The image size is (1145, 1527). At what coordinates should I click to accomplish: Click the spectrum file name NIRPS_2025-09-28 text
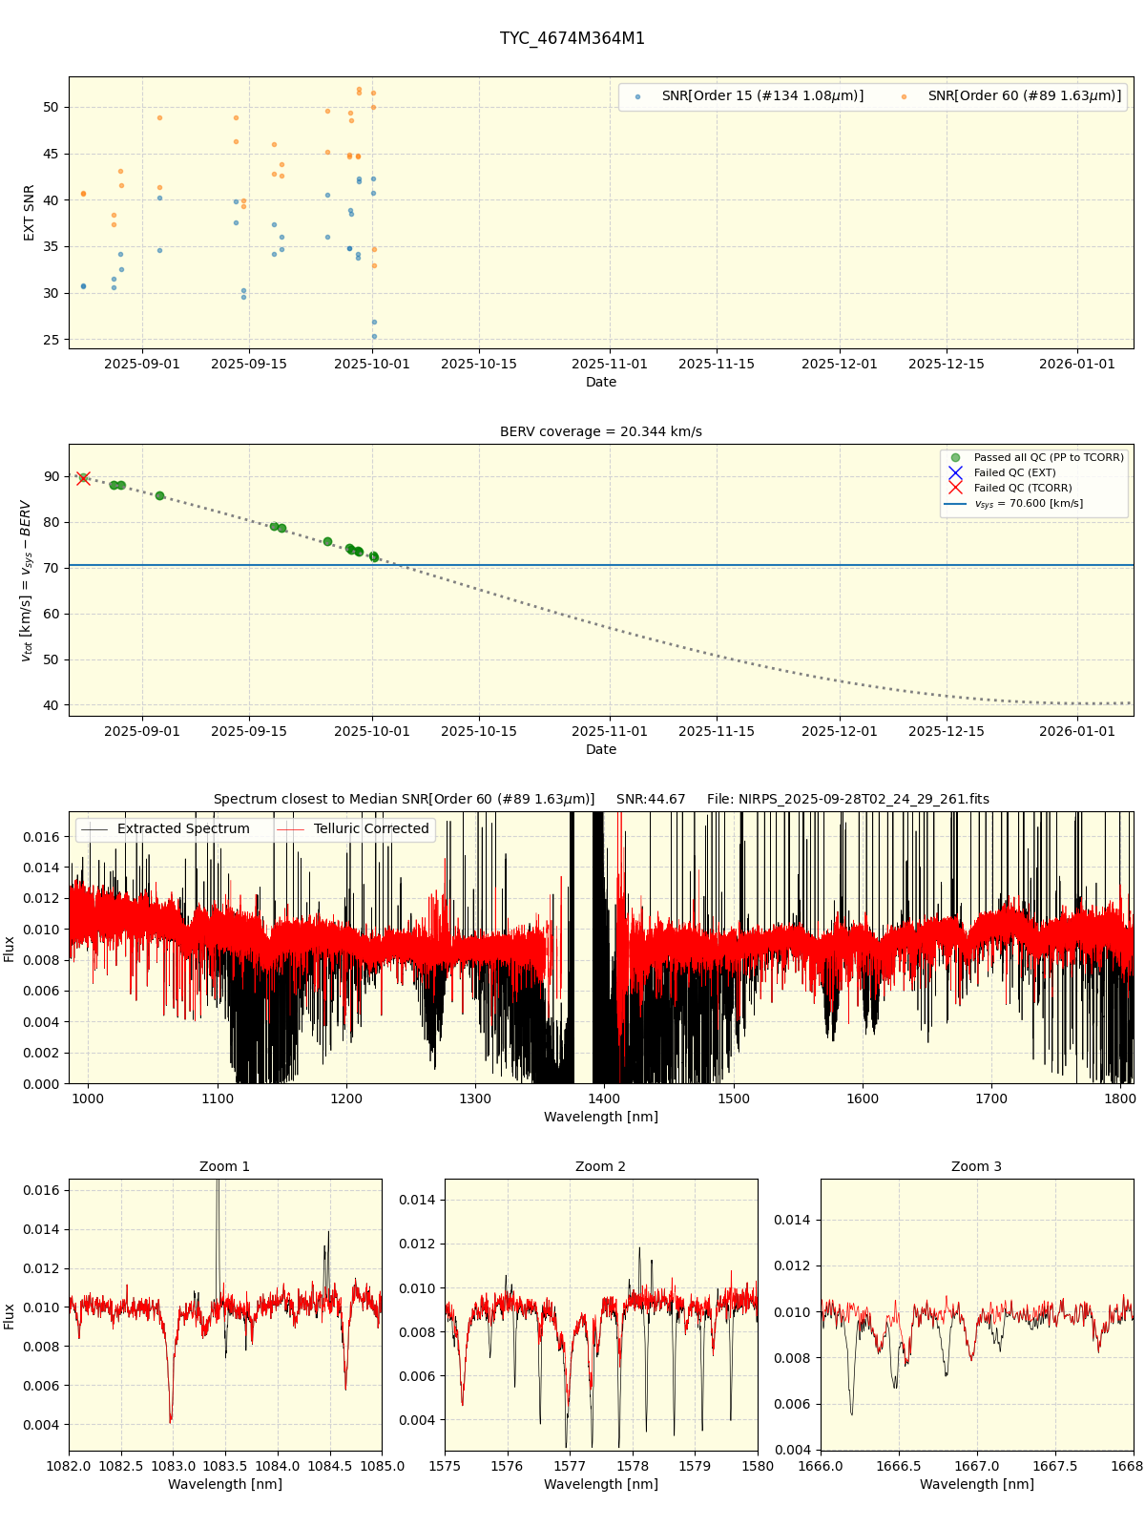tap(863, 800)
